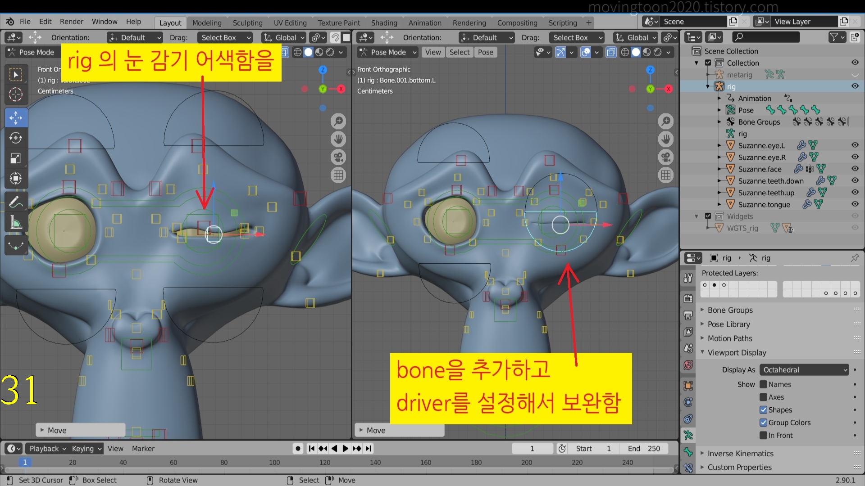
Task: Open Display As Octahedral dropdown
Action: [x=804, y=370]
